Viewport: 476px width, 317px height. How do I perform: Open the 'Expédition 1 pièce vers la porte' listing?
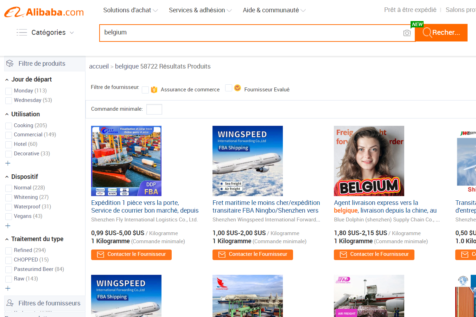pos(145,207)
